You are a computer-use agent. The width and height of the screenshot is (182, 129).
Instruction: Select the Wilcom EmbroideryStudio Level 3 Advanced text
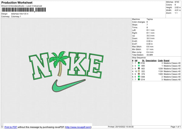coord(22,6)
